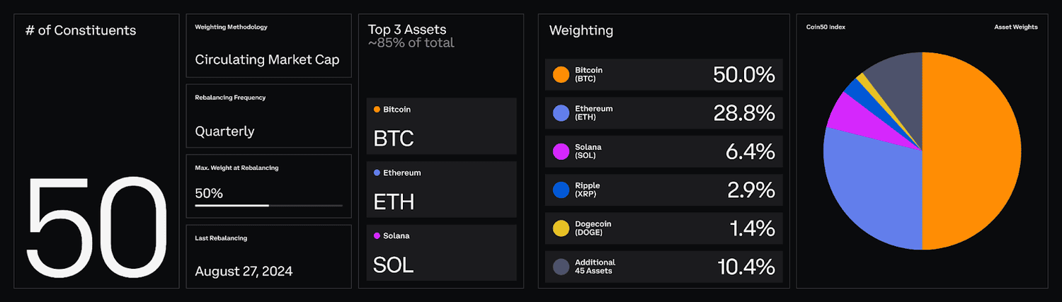Click the yellow Dogecoin icon

[561, 228]
